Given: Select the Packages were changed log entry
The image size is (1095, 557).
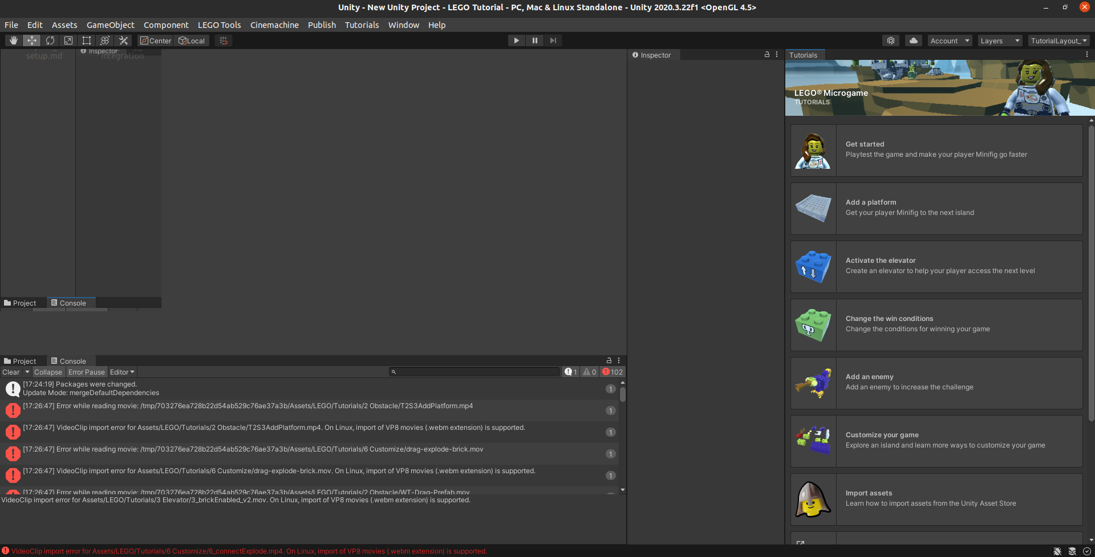Looking at the screenshot, I should [x=310, y=389].
